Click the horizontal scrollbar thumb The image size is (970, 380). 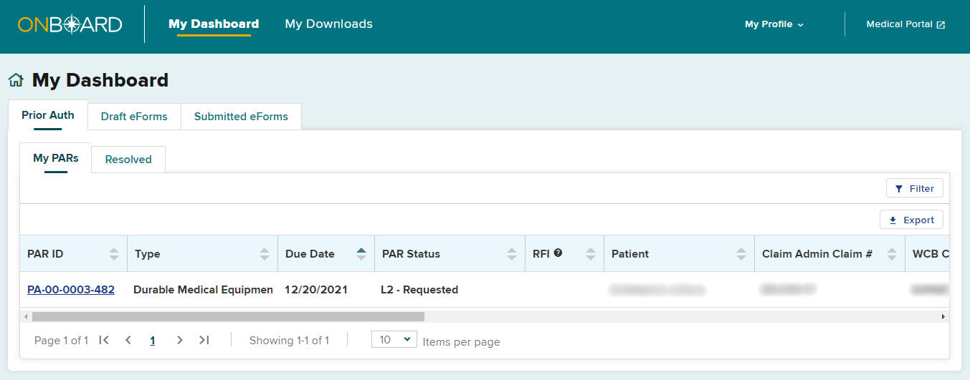click(228, 316)
